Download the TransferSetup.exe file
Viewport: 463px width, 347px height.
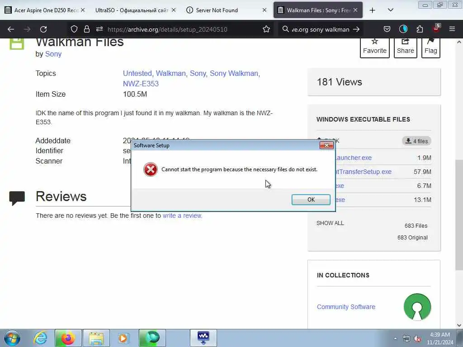tap(364, 172)
